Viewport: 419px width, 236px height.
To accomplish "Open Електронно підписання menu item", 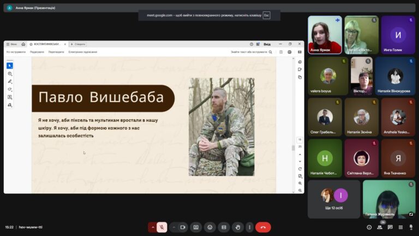I will (x=83, y=52).
